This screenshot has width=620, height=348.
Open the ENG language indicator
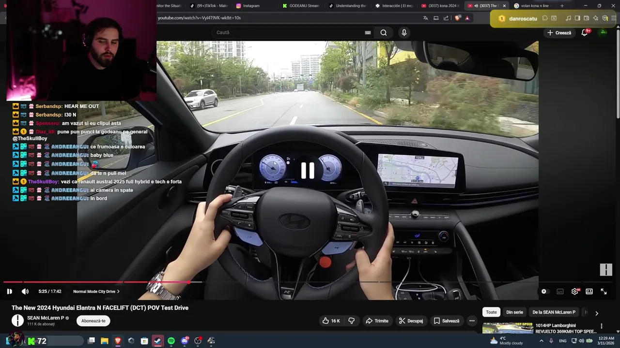coord(562,341)
